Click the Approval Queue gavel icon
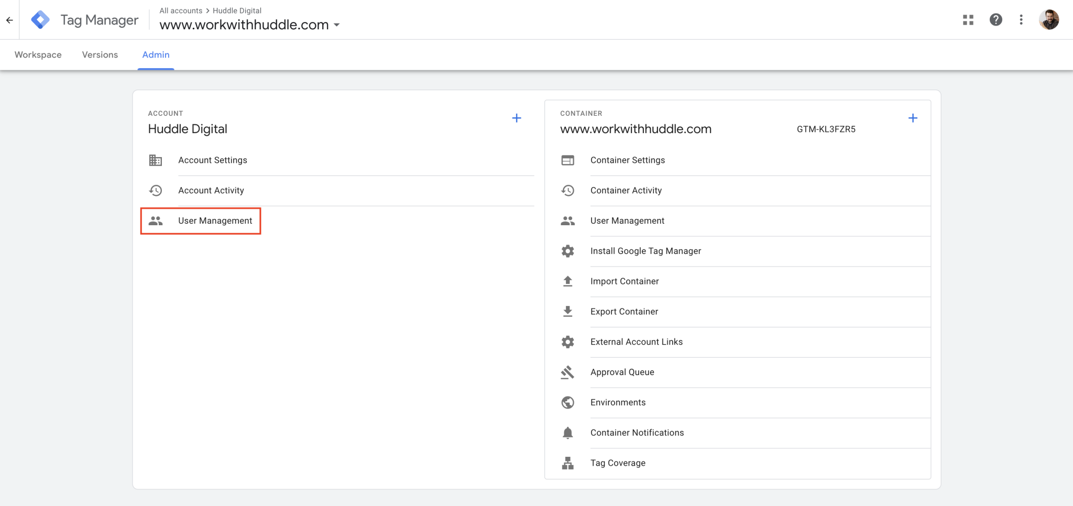The width and height of the screenshot is (1073, 506). pyautogui.click(x=568, y=372)
